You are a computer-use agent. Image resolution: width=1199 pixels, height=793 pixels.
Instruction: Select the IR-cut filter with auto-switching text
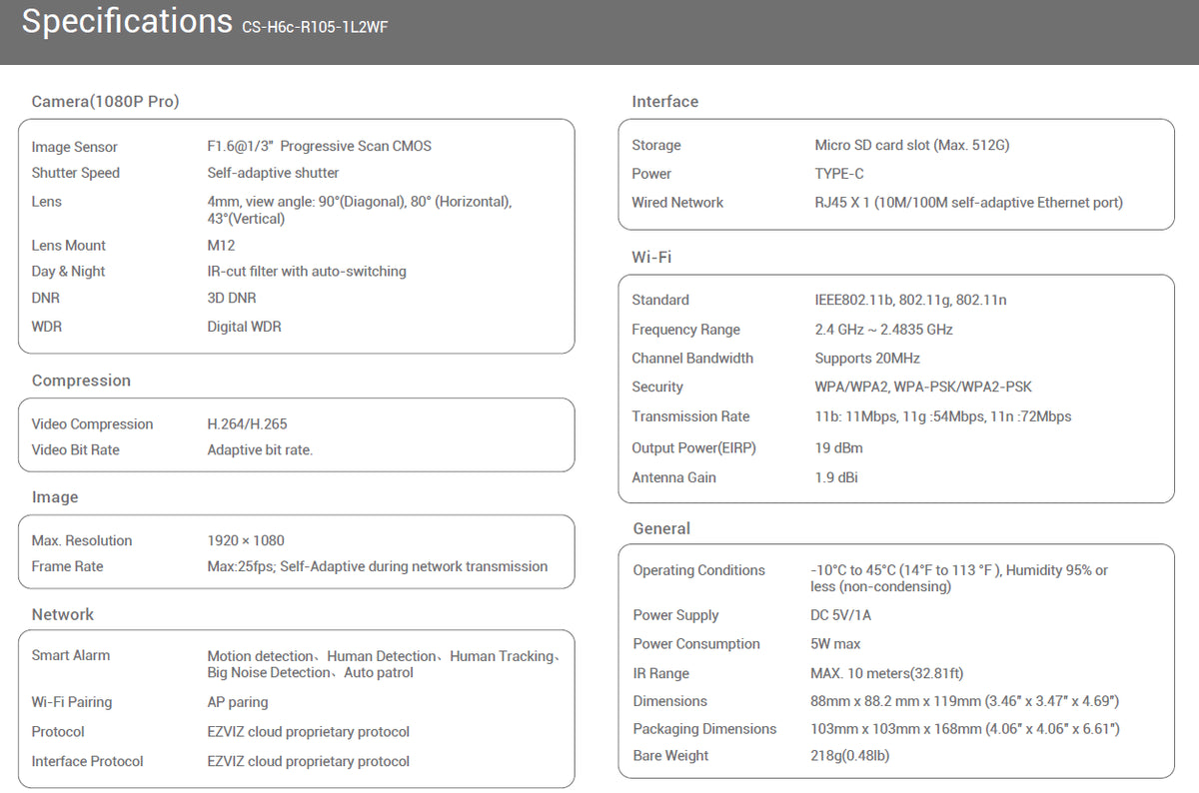(x=307, y=272)
